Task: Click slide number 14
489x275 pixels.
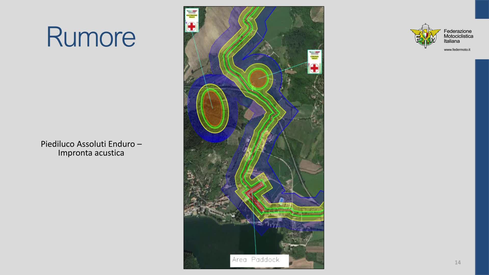Action: (x=457, y=263)
